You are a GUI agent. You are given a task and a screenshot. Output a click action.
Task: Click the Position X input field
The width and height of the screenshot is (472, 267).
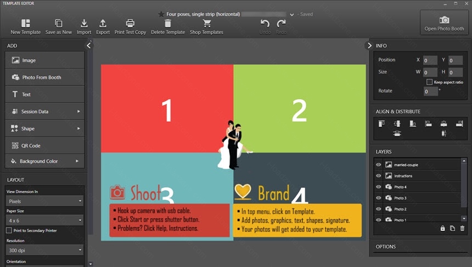430,60
